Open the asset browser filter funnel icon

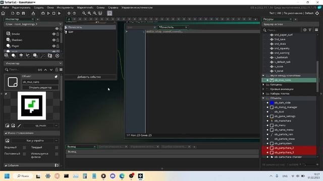click(x=310, y=30)
